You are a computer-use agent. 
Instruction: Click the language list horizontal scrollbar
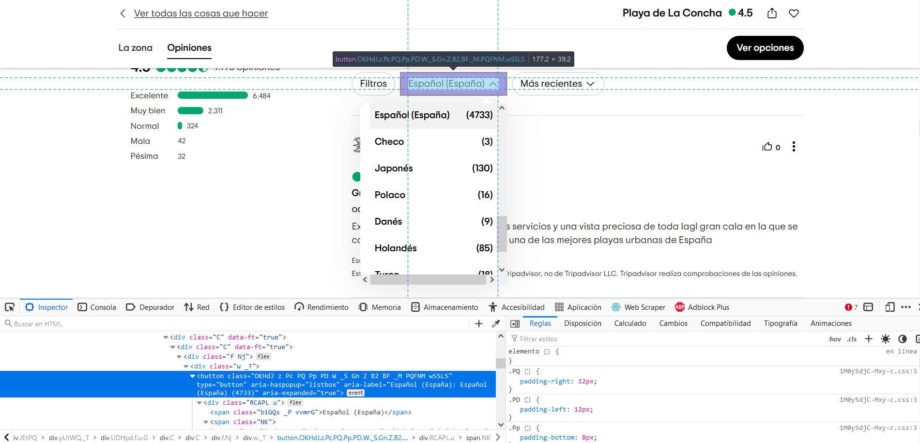[428, 279]
